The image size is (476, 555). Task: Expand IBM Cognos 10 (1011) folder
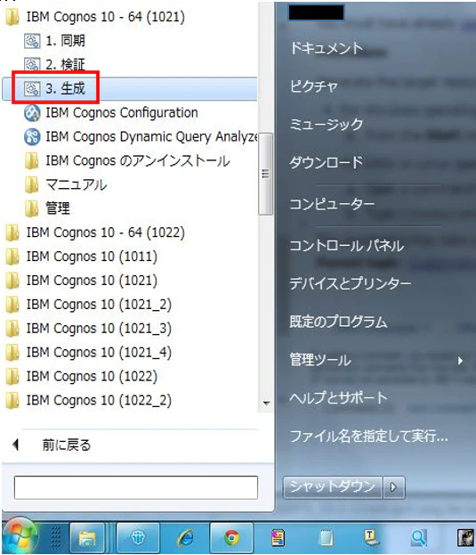click(81, 257)
